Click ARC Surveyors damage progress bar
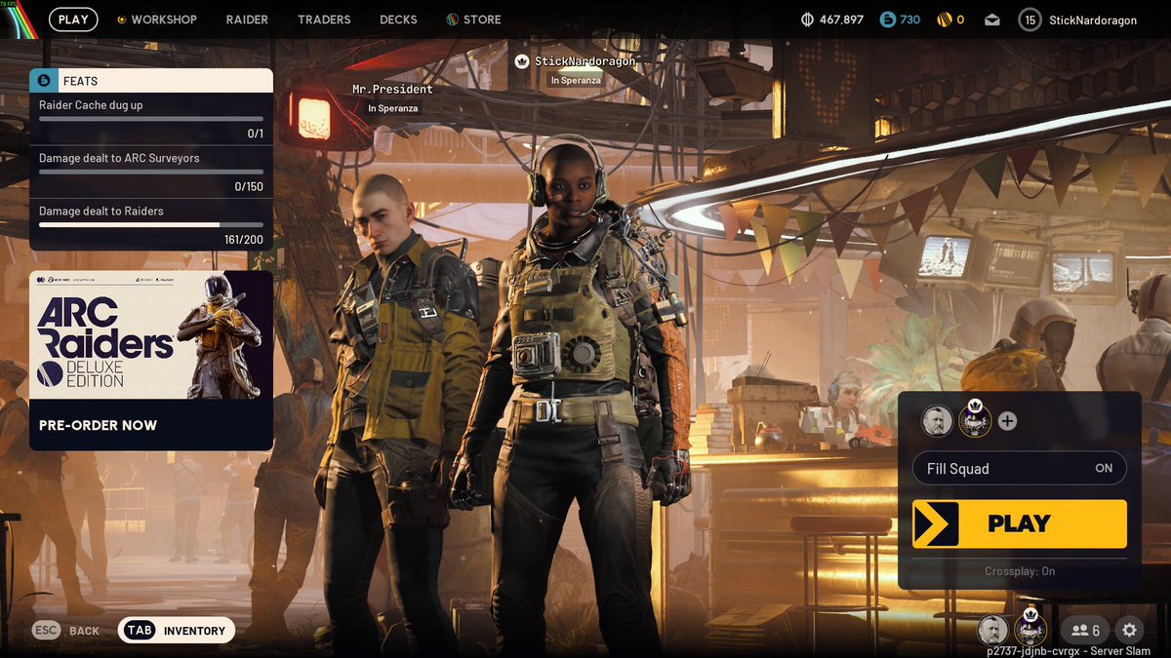The width and height of the screenshot is (1171, 658). [x=151, y=172]
